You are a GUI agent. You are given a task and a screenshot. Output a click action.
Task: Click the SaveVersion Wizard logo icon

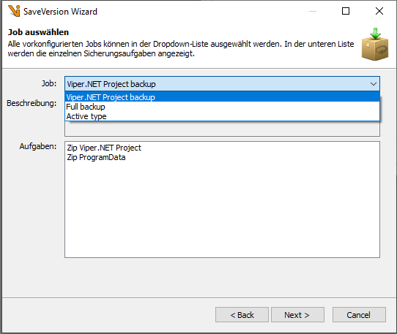(14, 11)
